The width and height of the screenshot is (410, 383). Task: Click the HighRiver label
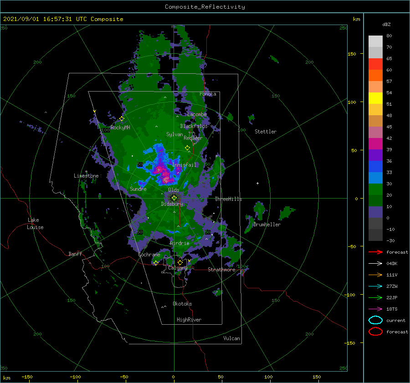(x=189, y=320)
